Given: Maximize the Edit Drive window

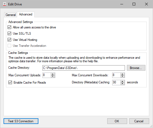Looking at the screenshot, I should (x=134, y=4).
